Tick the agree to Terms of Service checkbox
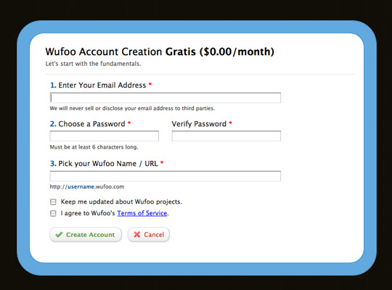Screen dimensions: 392x290 pos(53,213)
